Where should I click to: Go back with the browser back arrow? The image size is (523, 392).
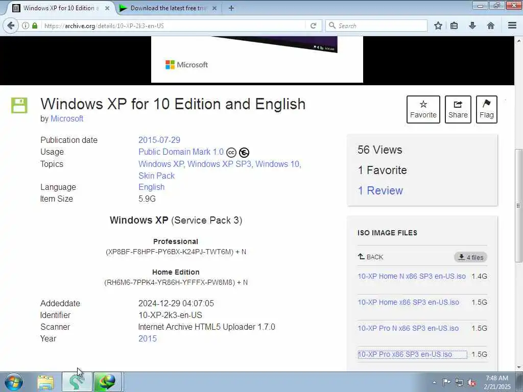[x=11, y=26]
